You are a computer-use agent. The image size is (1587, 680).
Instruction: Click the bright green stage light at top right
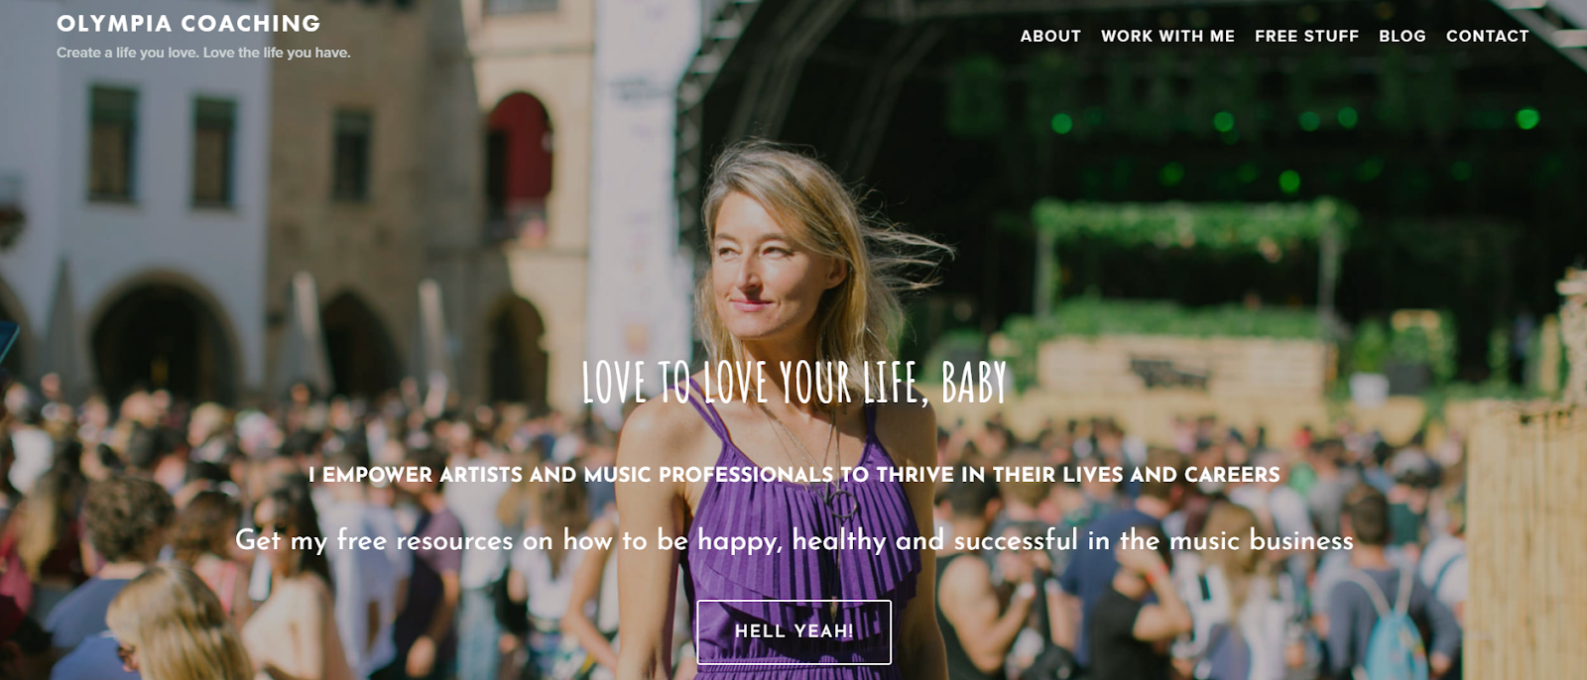point(1527,118)
